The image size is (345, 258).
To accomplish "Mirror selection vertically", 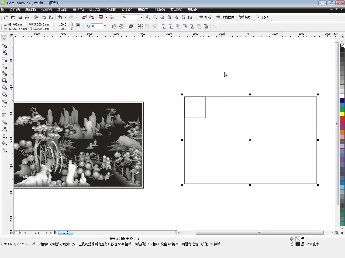I will click(121, 26).
